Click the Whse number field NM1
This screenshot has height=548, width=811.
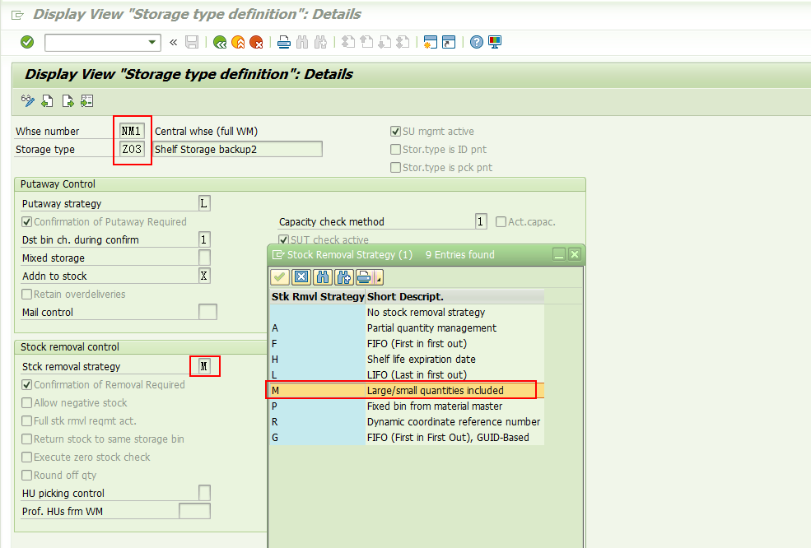tap(132, 132)
